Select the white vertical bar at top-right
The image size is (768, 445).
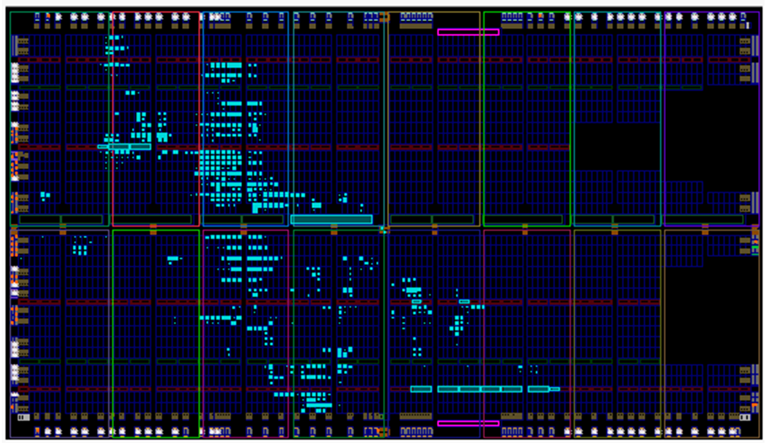747,25
